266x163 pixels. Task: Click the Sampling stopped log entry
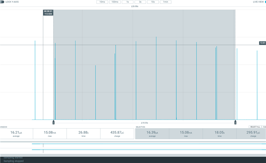pos(14,161)
